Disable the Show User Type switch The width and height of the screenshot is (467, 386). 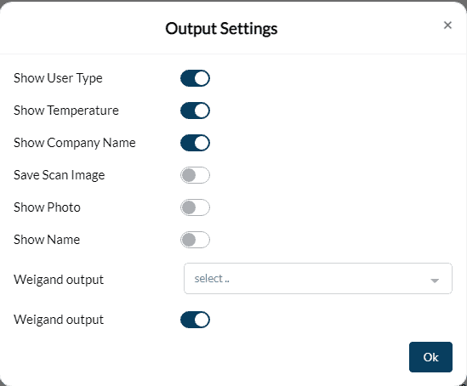pyautogui.click(x=195, y=78)
